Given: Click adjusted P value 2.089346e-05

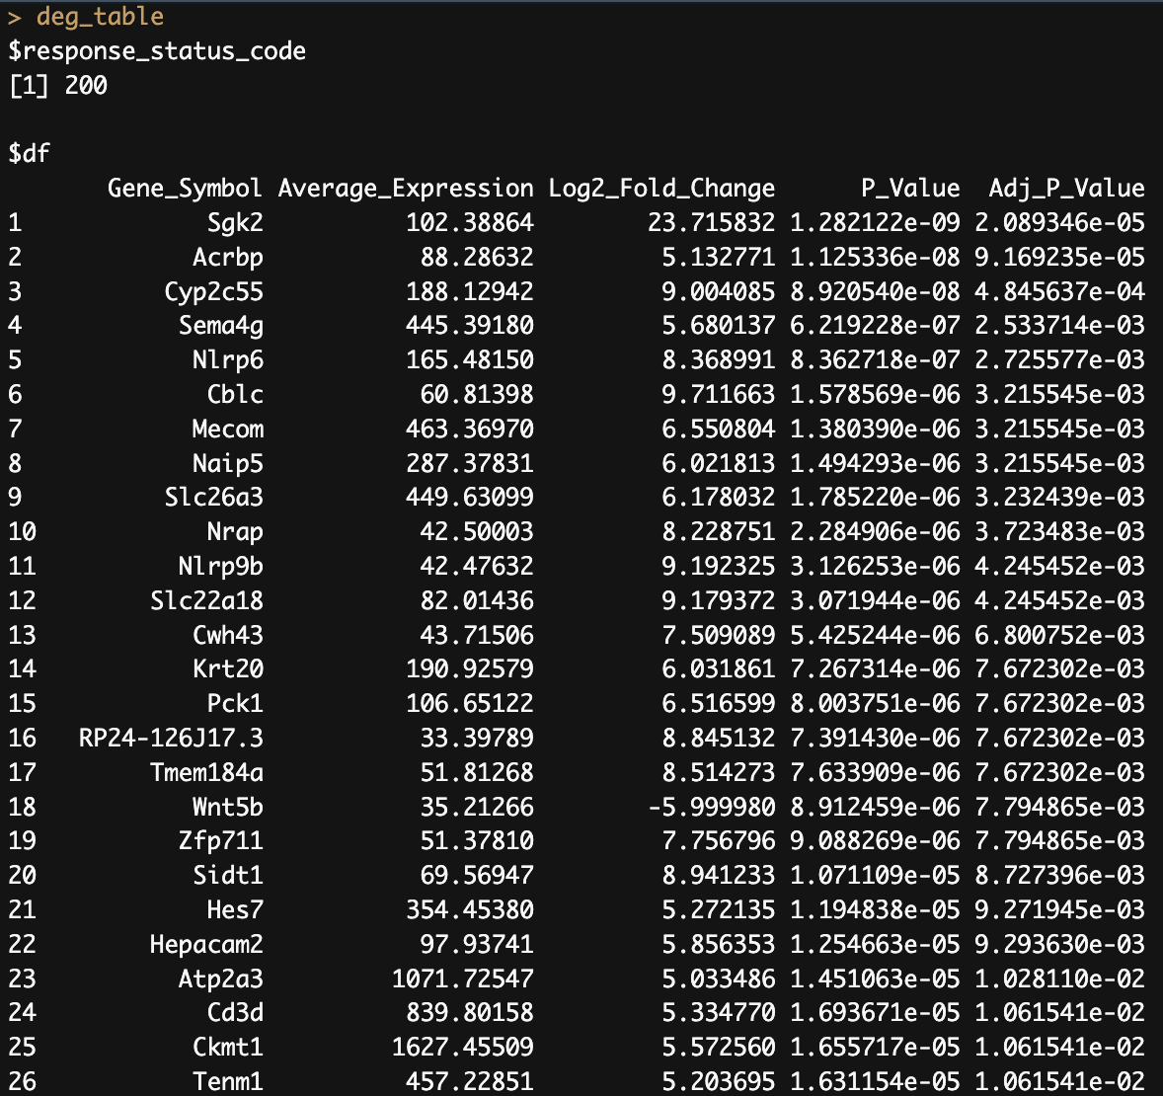Looking at the screenshot, I should click(x=1060, y=222).
